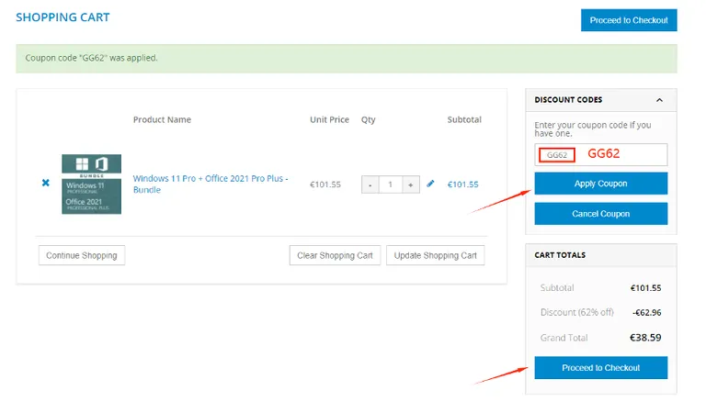706x402 pixels.
Task: Continue Shopping
Action: [82, 255]
